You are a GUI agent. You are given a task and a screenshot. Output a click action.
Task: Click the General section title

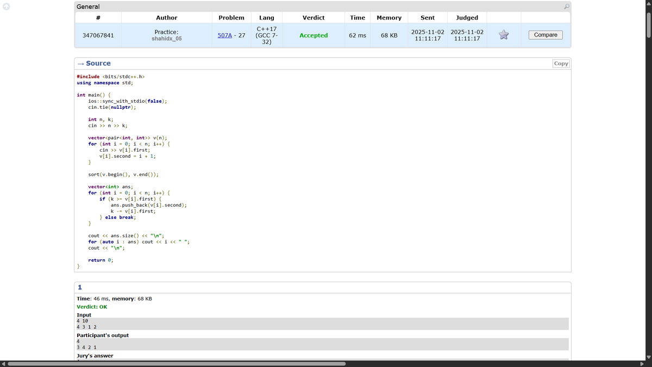point(88,7)
